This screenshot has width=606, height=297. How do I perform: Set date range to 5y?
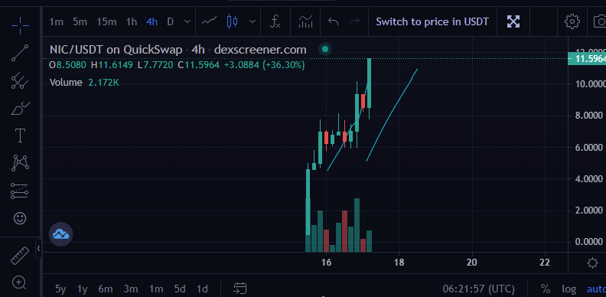(x=60, y=289)
